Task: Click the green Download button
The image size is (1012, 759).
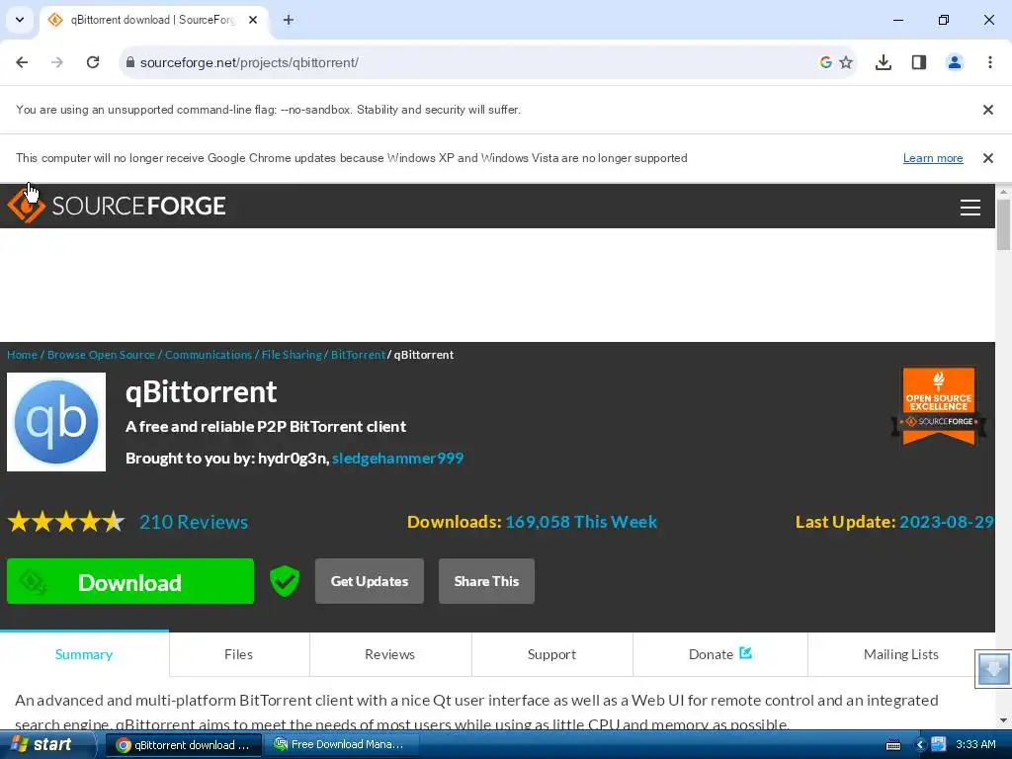Action: [x=130, y=581]
